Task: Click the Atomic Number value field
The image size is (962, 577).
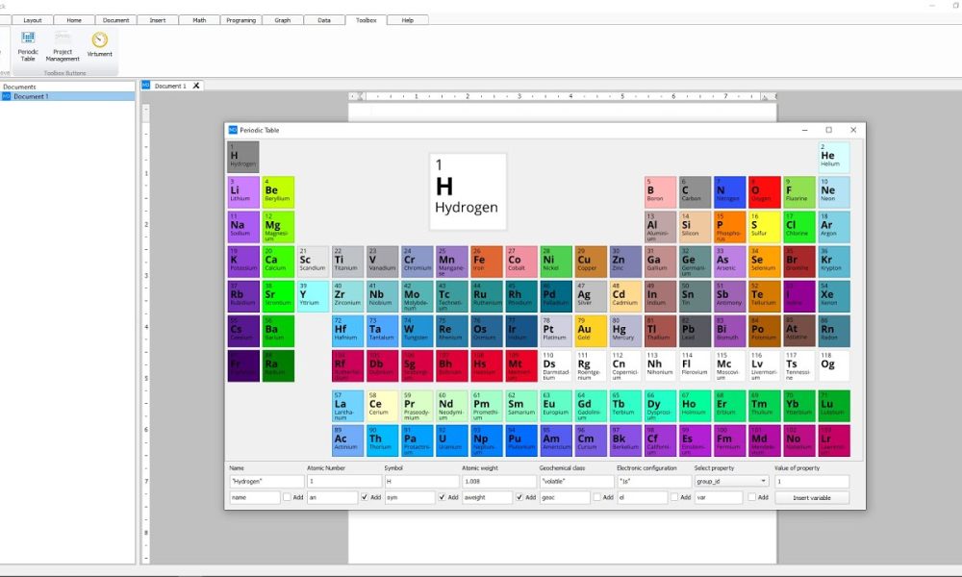Action: (x=344, y=482)
